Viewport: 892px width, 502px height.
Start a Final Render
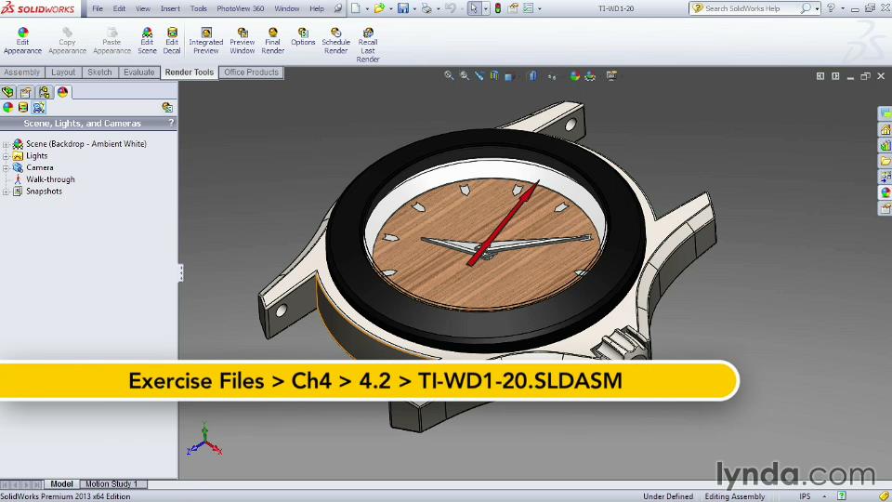click(273, 41)
